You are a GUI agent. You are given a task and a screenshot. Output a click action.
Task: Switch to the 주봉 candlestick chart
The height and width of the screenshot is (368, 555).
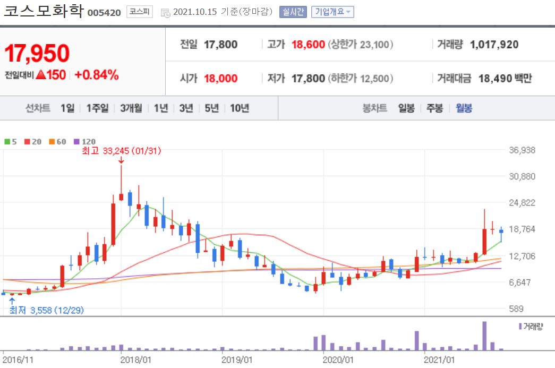[434, 108]
